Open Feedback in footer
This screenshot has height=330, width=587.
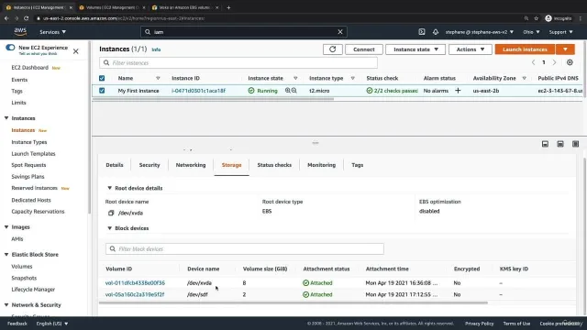coord(17,324)
